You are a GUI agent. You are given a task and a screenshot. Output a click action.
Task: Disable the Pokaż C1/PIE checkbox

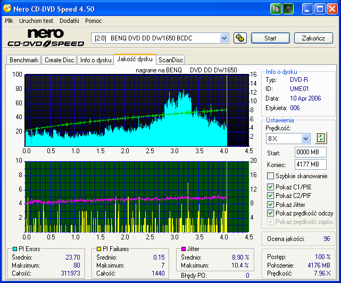pos(270,187)
